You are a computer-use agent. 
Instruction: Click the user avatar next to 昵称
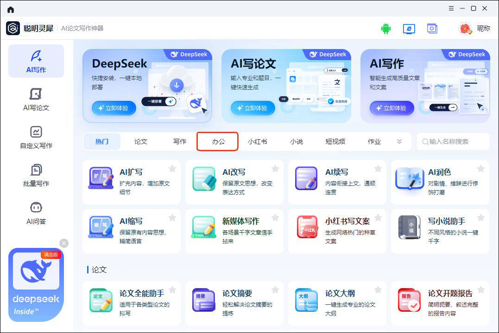[x=465, y=29]
